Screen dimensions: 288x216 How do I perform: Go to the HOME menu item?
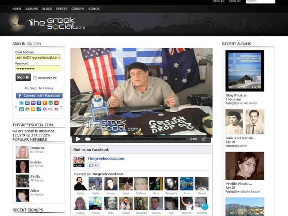[x=17, y=9]
